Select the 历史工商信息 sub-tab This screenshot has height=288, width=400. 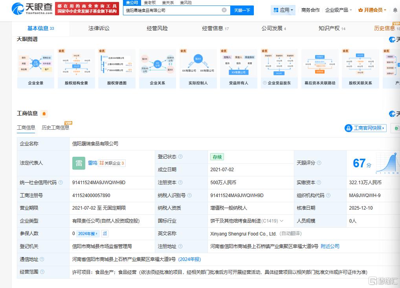point(56,127)
